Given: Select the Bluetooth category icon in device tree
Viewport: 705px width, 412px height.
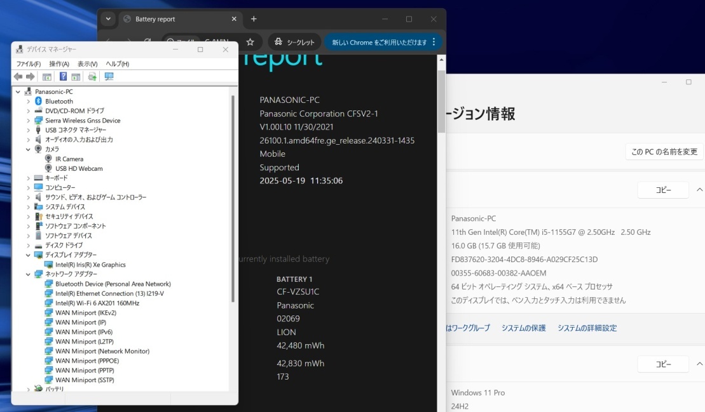Looking at the screenshot, I should pos(38,102).
